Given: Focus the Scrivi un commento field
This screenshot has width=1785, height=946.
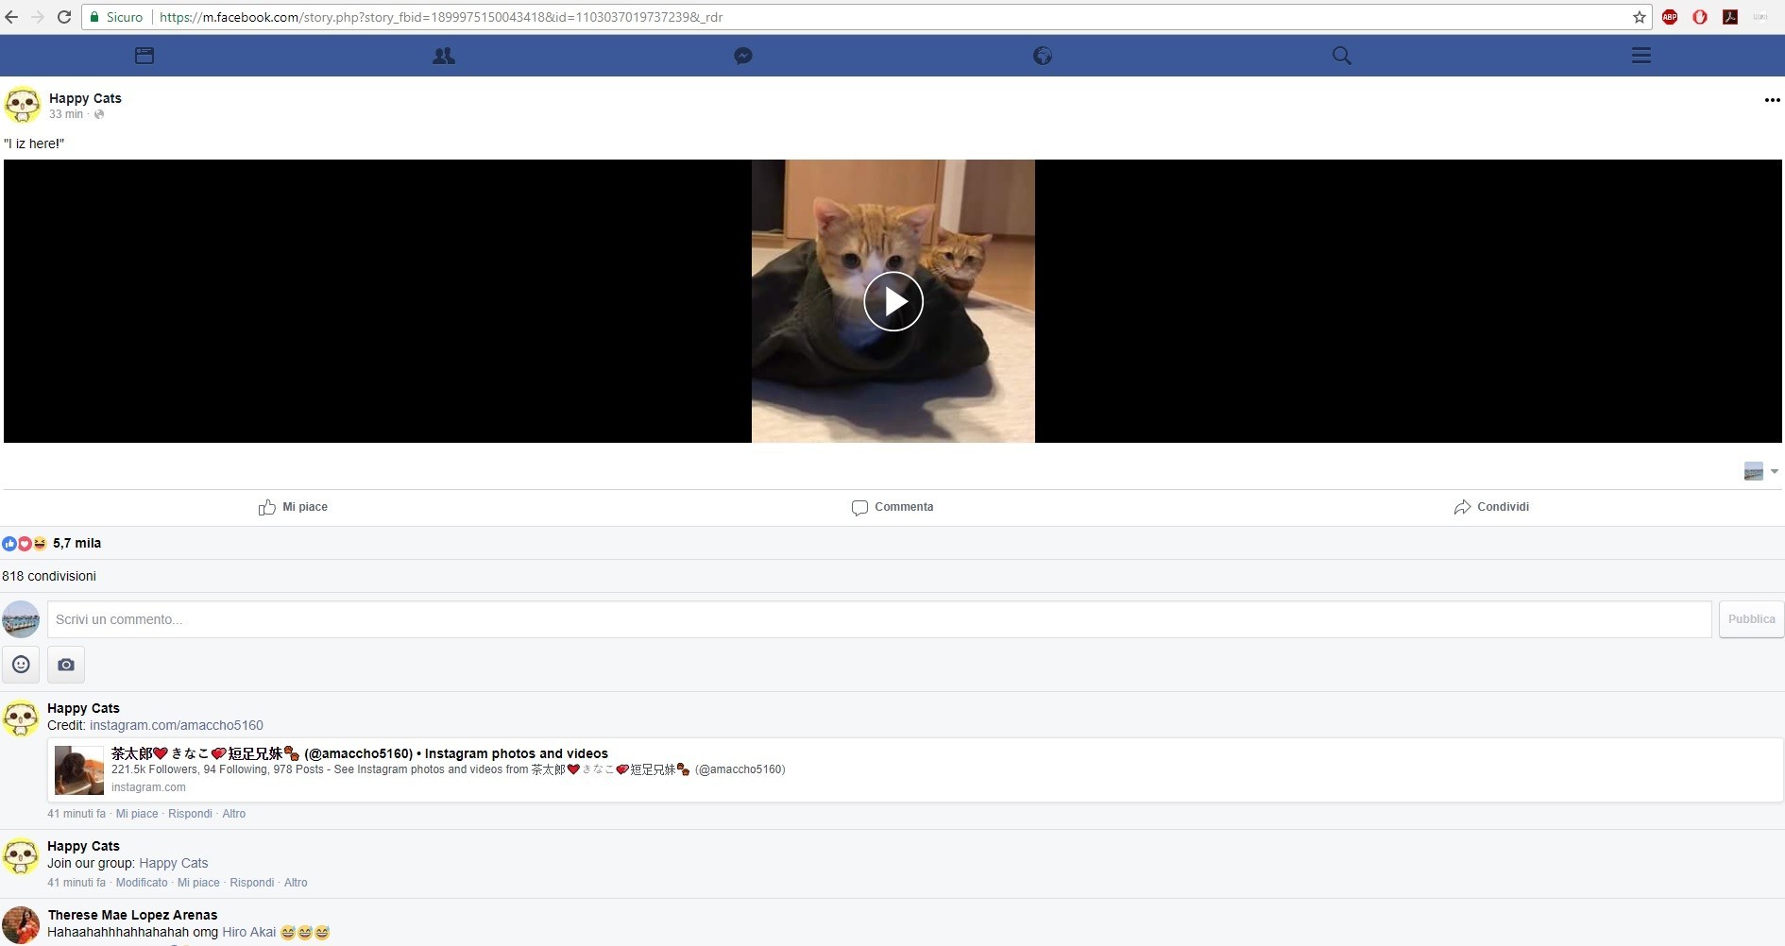Looking at the screenshot, I should 878,619.
